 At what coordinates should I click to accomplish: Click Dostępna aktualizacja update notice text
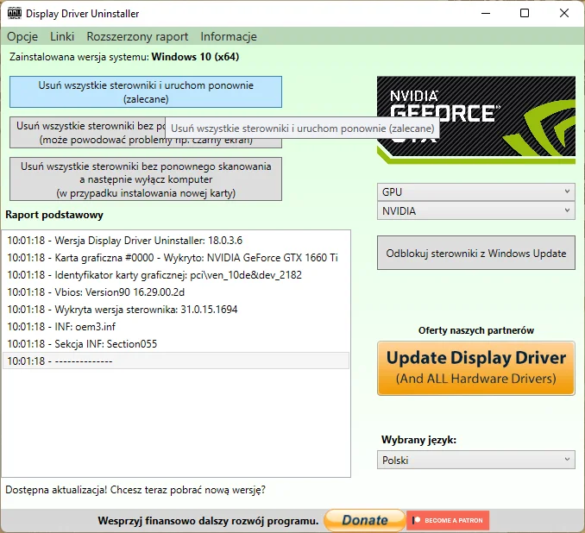(135, 490)
